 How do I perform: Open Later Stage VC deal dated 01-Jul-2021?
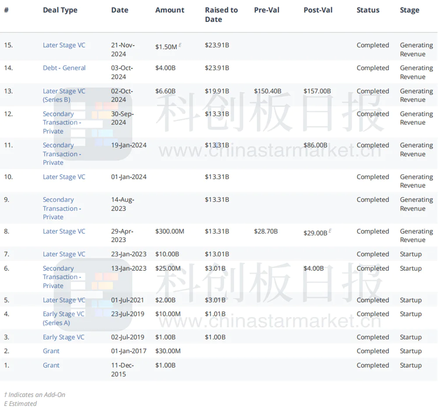64,300
